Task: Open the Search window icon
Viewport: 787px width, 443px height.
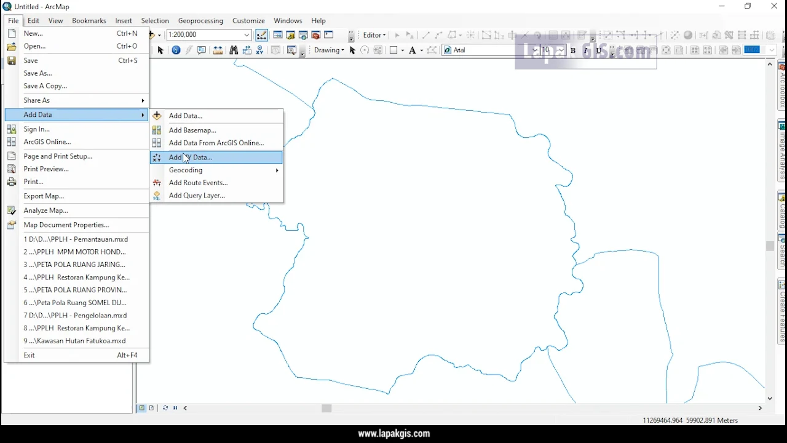Action: pyautogui.click(x=303, y=35)
